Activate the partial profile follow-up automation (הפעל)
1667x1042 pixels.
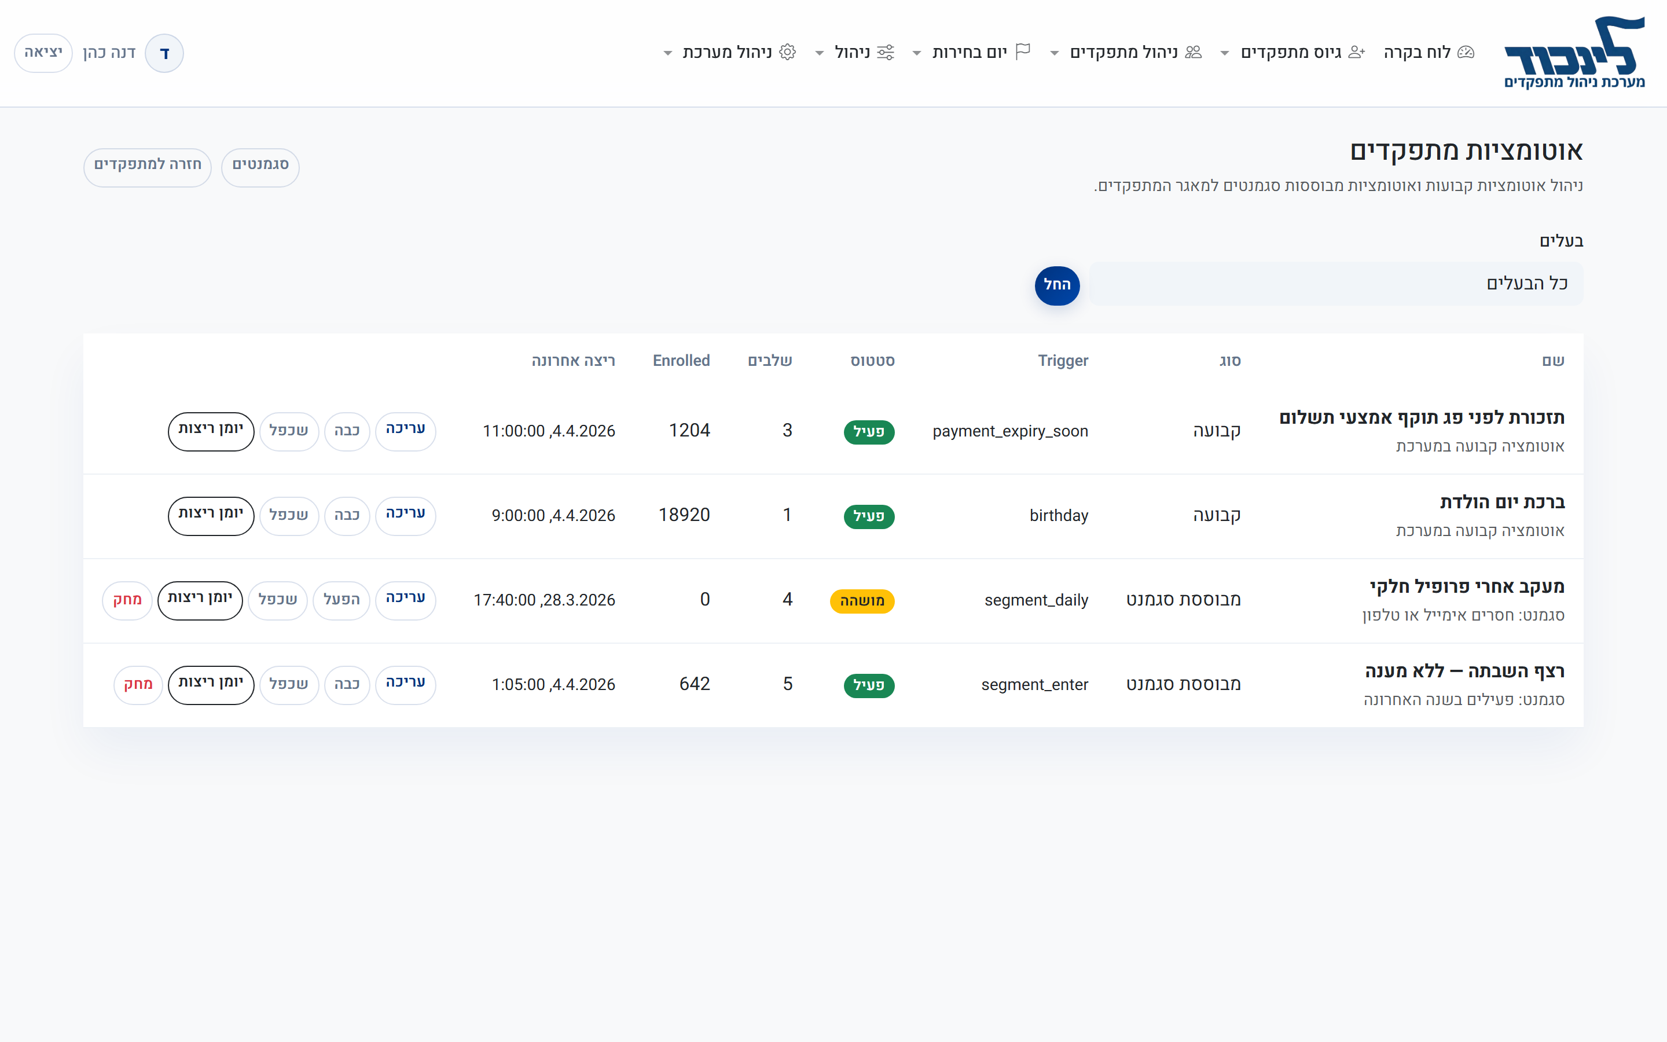(x=341, y=600)
